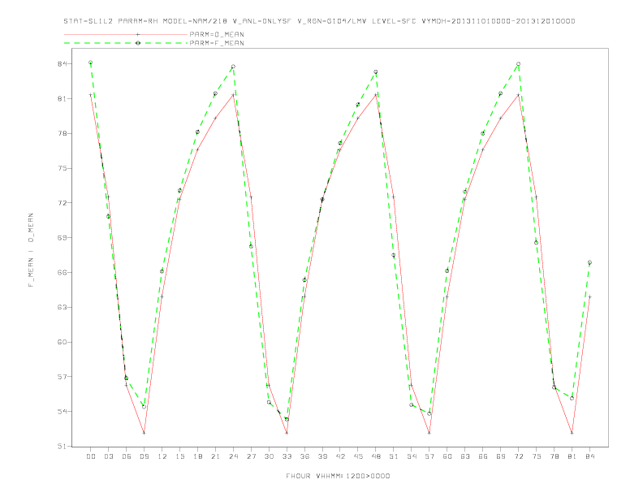Click the F_MEAN circle marker at hour 75
This screenshot has width=643, height=497.
pyautogui.click(x=536, y=243)
